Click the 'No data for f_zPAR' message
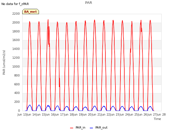Image resolution: width=178 pixels, height=133 pixels. click(15, 4)
